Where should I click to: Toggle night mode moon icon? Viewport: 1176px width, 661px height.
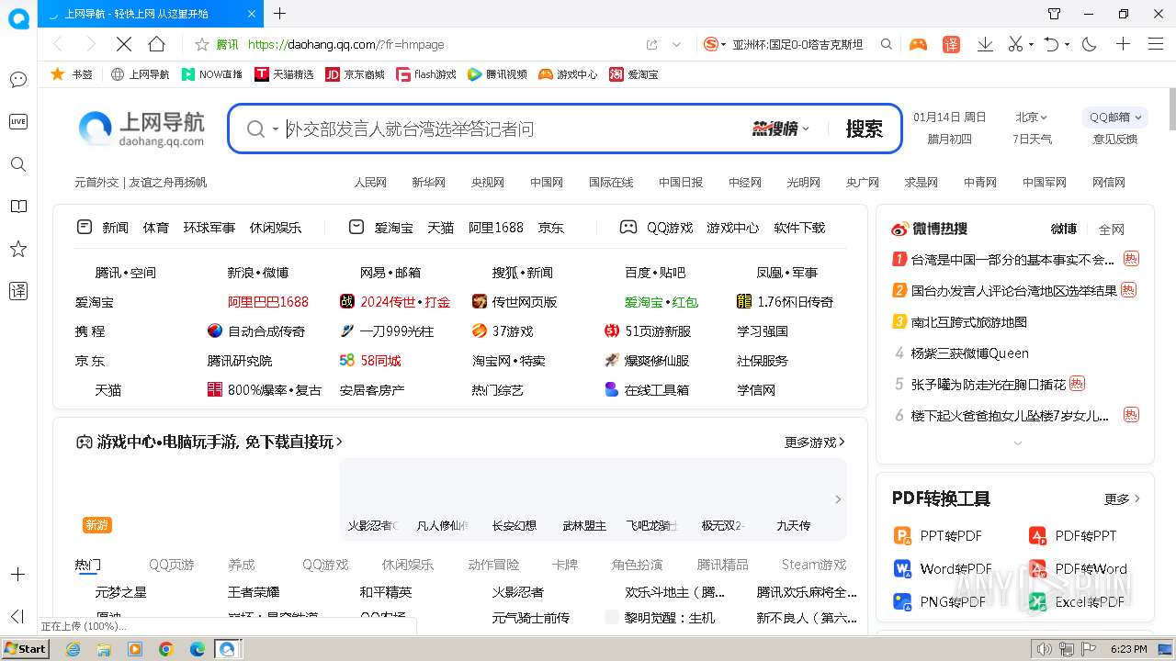coord(1090,44)
